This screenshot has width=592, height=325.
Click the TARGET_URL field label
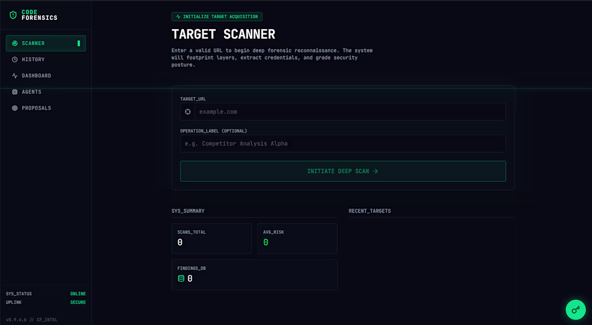point(193,99)
